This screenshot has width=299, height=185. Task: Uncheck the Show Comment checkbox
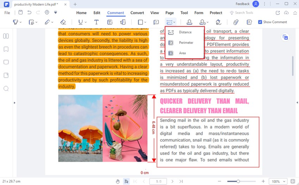point(260,22)
